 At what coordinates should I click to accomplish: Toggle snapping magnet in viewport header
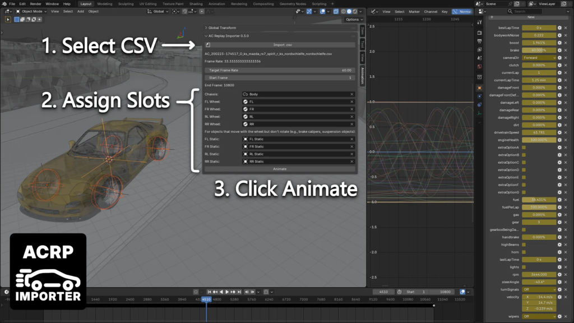[184, 11]
